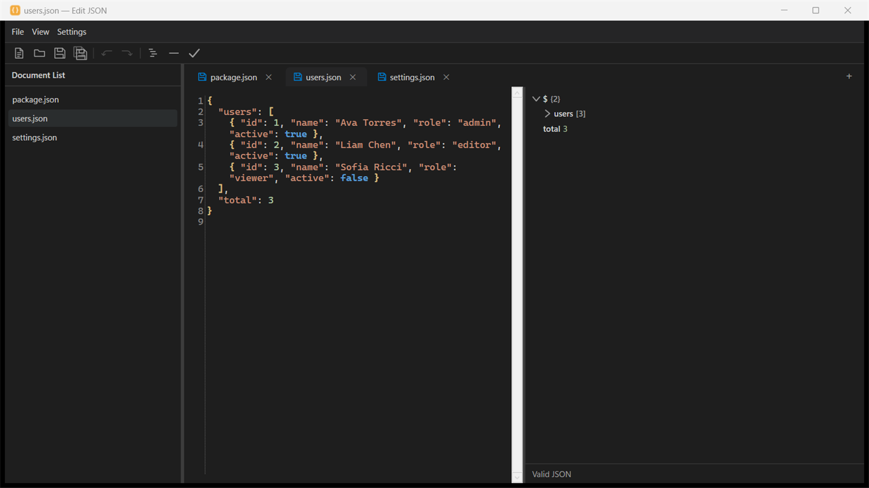869x488 pixels.
Task: Select package.json in the Document List
Action: 93,99
